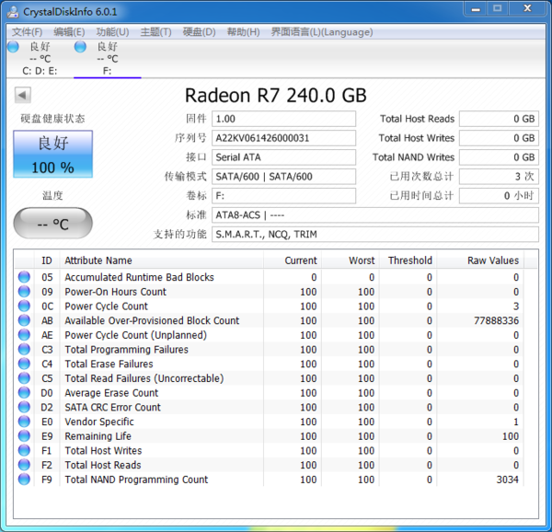This screenshot has width=552, height=532.
Task: Click status icon for Total Programming Failures
Action: pyautogui.click(x=24, y=349)
